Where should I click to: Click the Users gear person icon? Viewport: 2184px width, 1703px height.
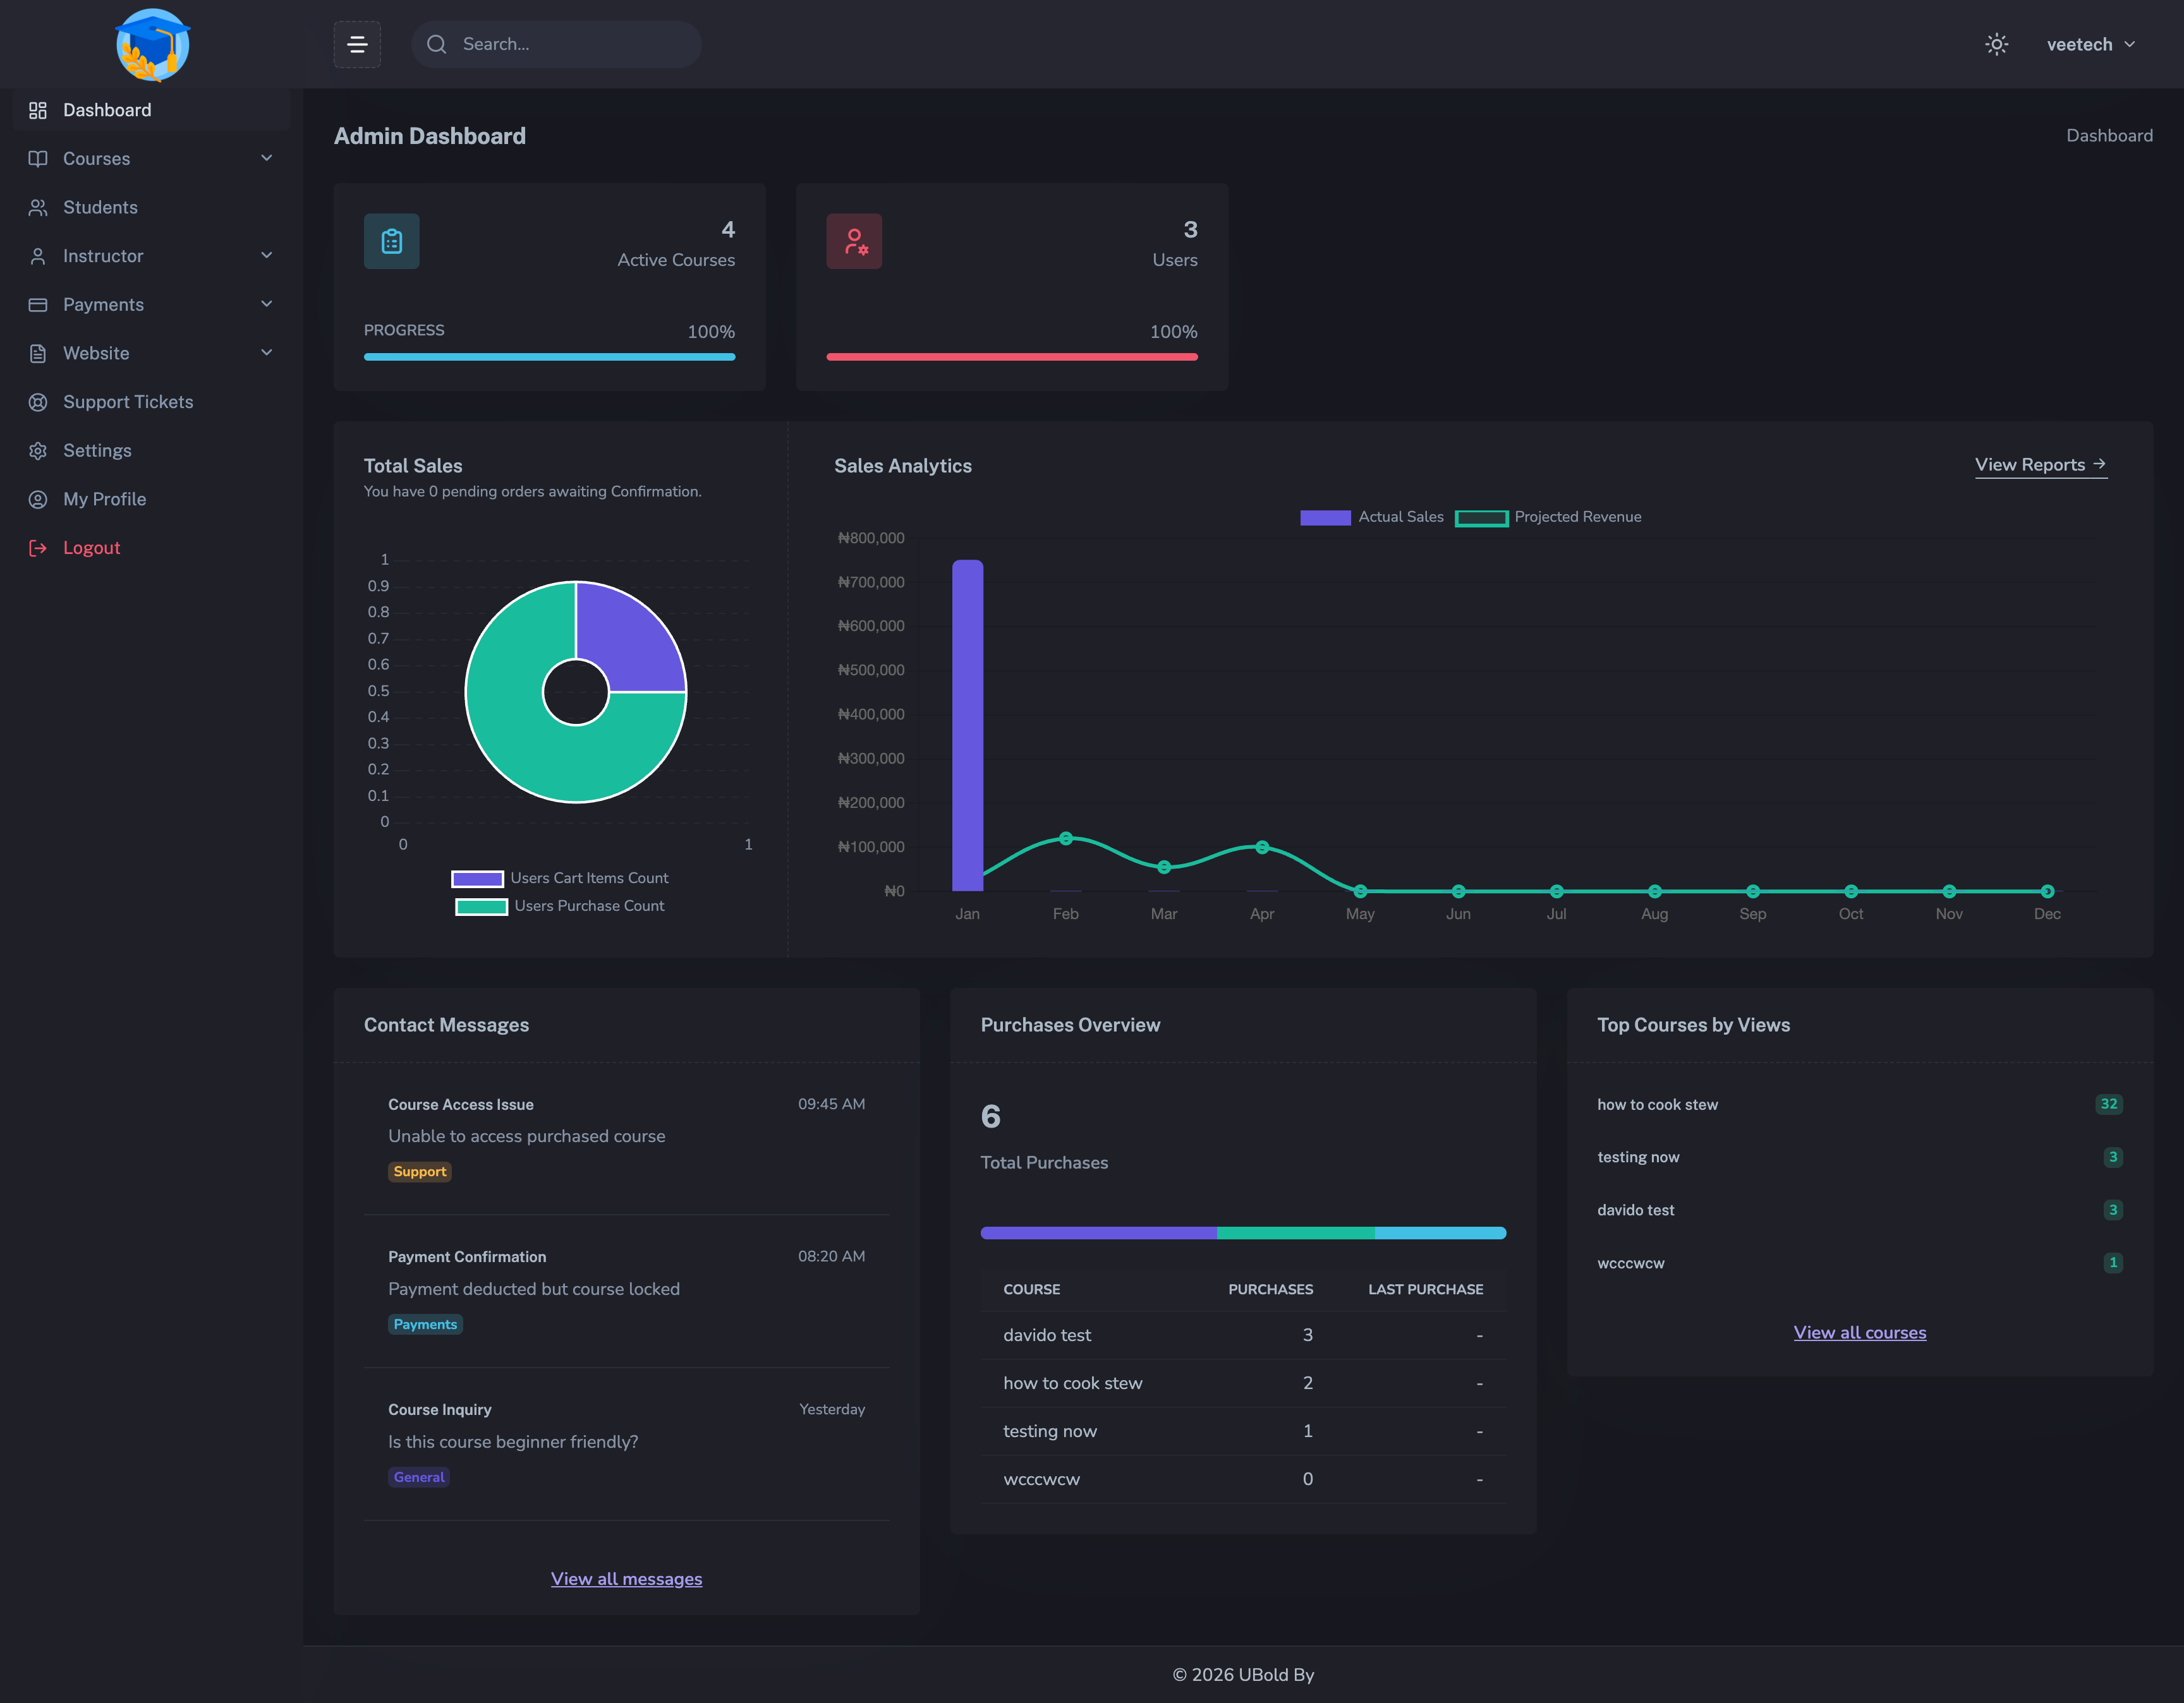pos(854,241)
